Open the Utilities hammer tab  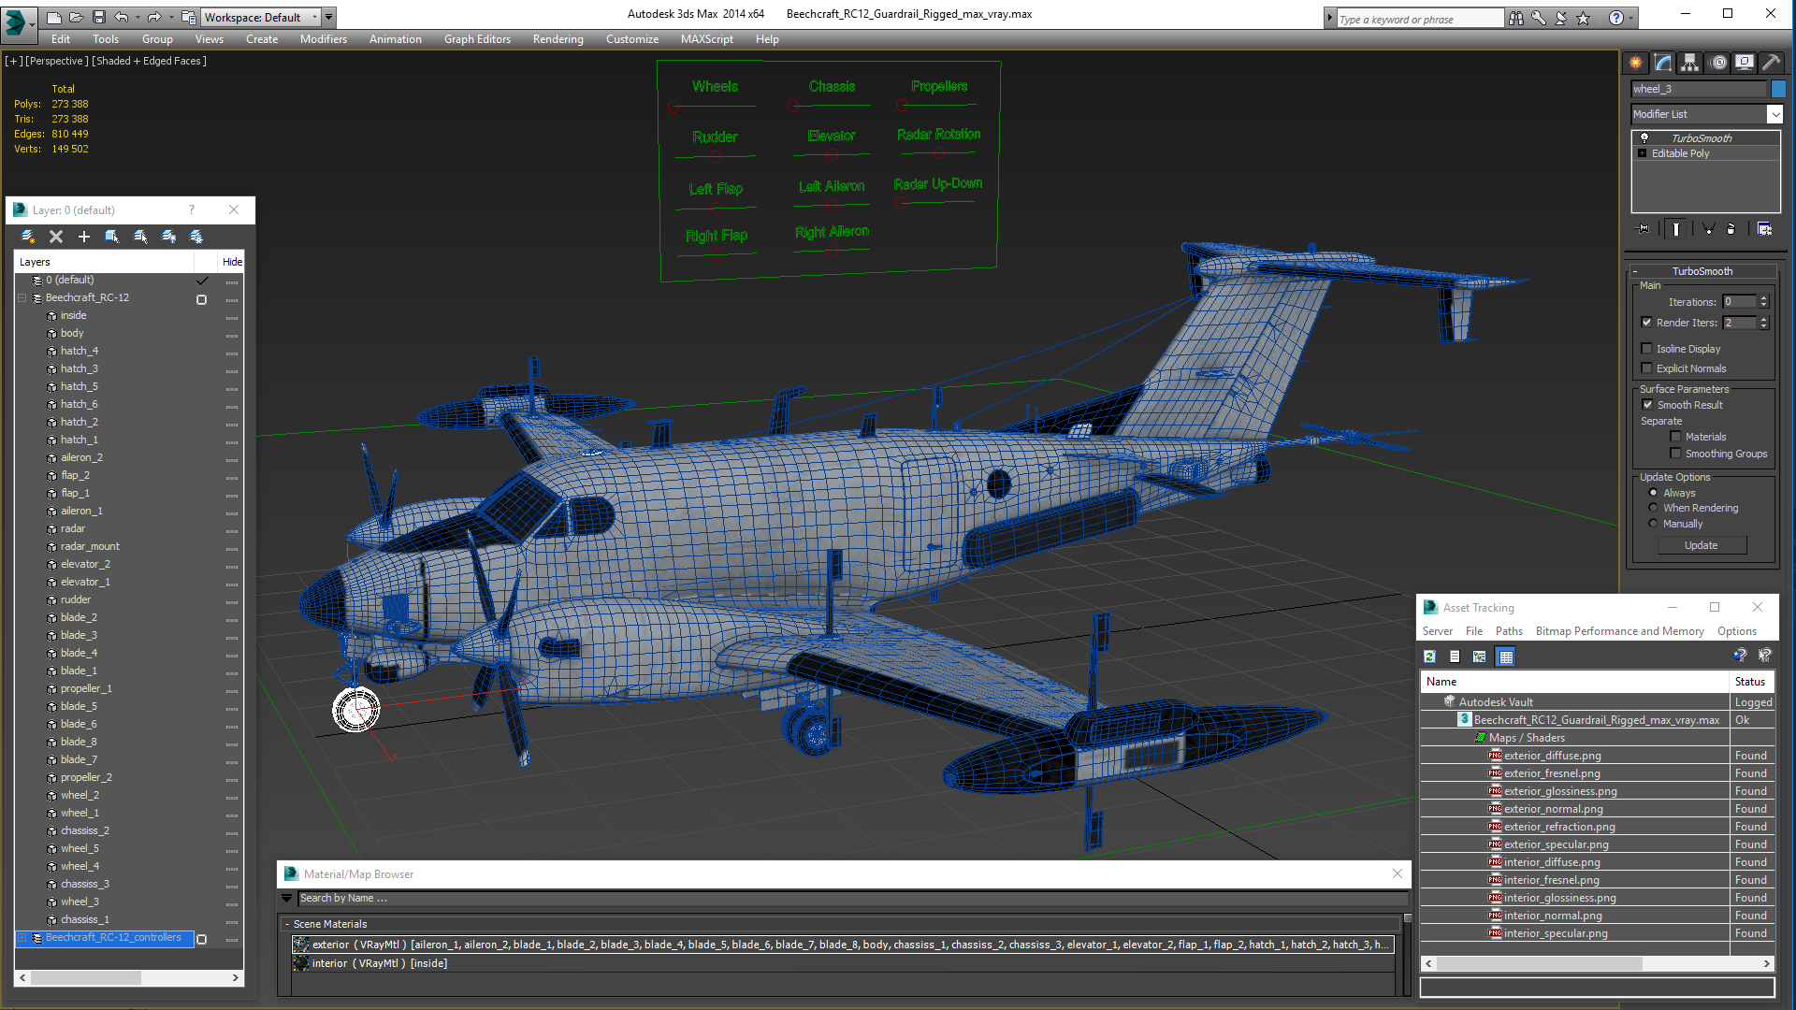(1771, 63)
